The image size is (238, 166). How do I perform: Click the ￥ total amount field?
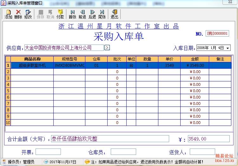[209, 139]
